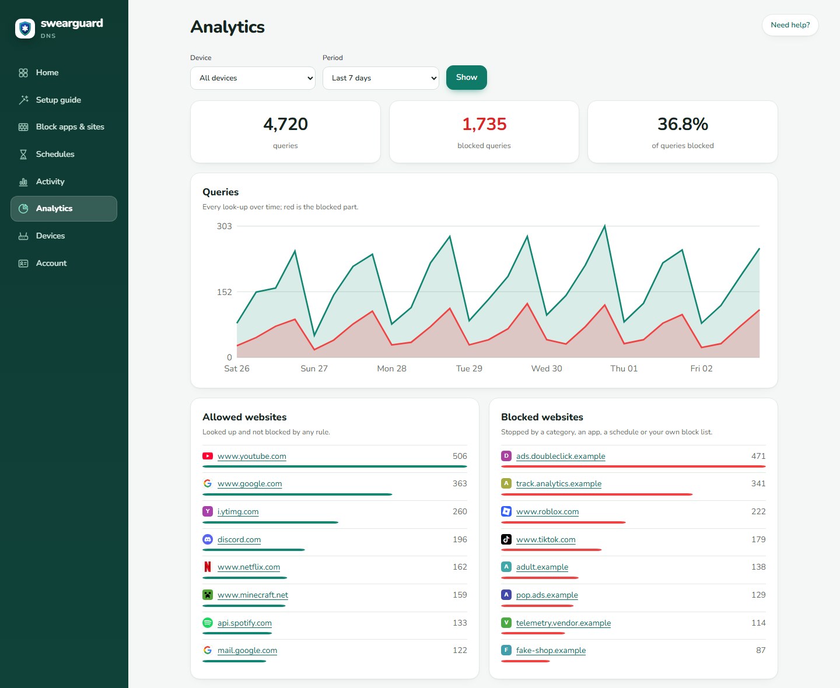Click the Minecraft favicon in Allowed websites

[208, 595]
